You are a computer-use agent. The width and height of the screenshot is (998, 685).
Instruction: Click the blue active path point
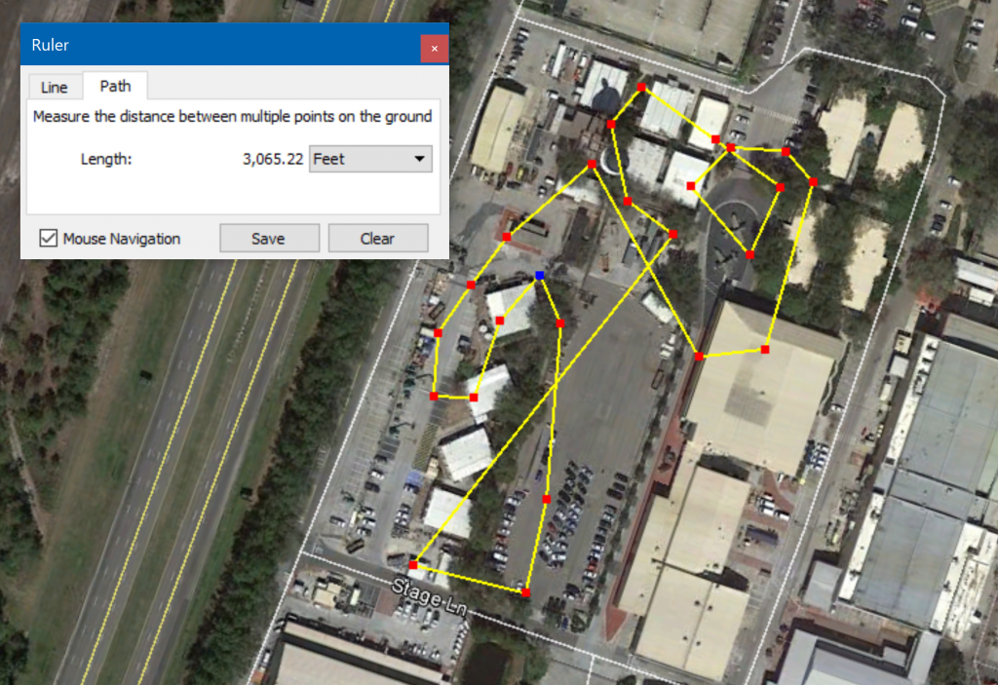click(540, 275)
